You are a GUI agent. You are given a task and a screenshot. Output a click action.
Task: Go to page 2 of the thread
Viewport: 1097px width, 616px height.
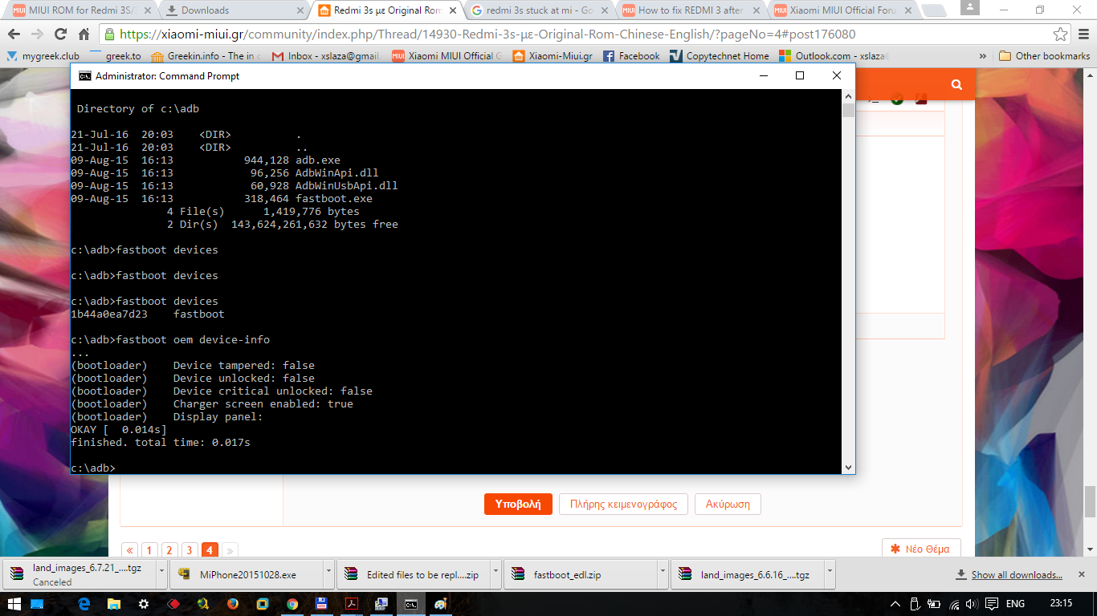(x=169, y=550)
